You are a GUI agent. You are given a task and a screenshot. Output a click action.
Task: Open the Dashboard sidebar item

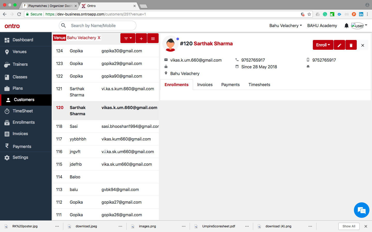26,40
